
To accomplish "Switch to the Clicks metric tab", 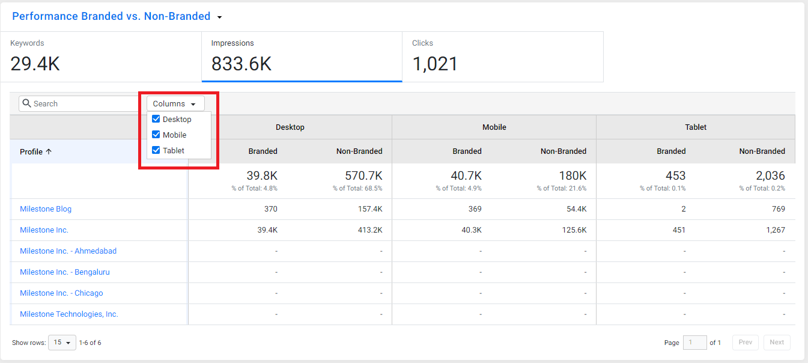I will point(503,57).
